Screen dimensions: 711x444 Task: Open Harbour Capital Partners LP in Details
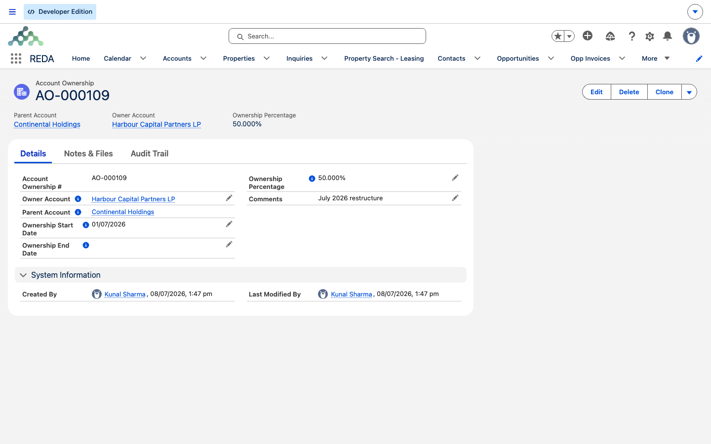(133, 199)
